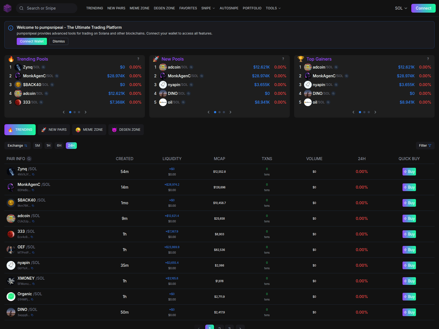The image size is (439, 329).
Task: Click the Connect Wallet button
Action: [x=32, y=41]
